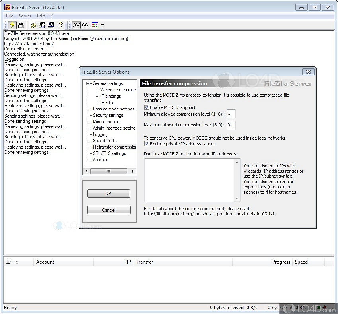This screenshot has width=338, height=314.
Task: Click the options tree horizontal scrollbar
Action: [x=108, y=171]
